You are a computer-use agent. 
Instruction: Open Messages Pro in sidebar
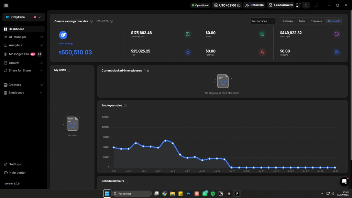20,54
